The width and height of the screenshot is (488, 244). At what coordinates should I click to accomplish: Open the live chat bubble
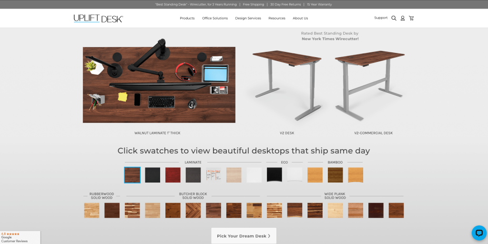tap(479, 233)
